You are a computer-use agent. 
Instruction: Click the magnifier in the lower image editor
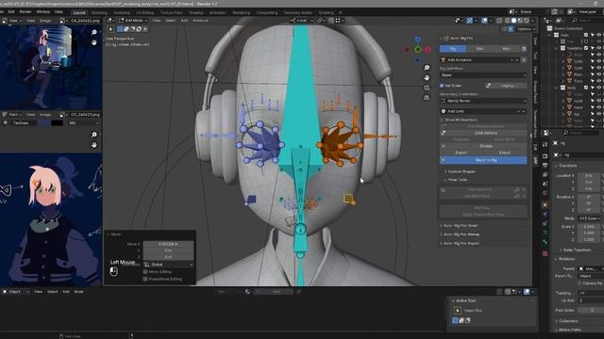pyautogui.click(x=94, y=135)
